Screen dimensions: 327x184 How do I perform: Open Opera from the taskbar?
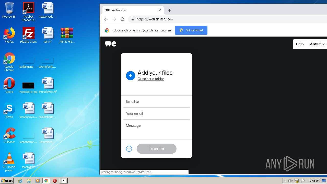[x=55, y=181]
